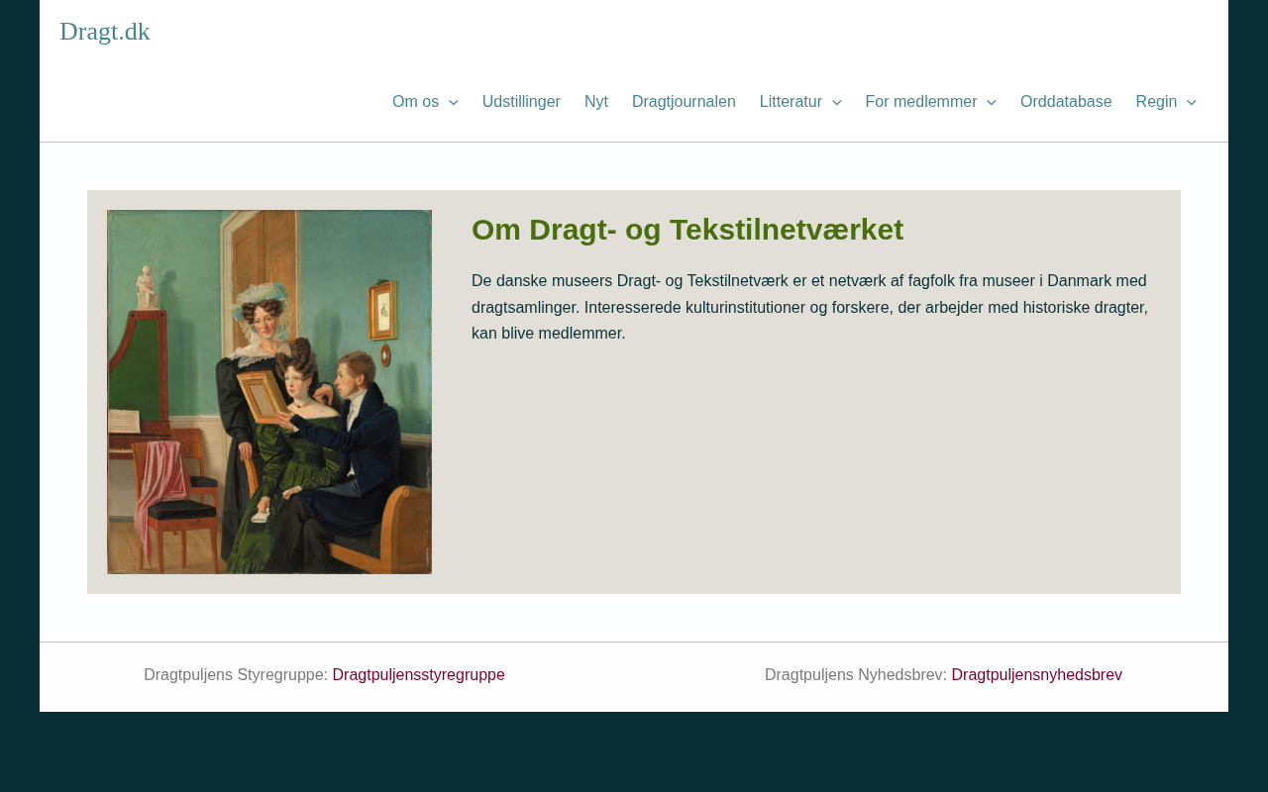The width and height of the screenshot is (1268, 792).
Task: Follow the Dragtpuljensstyregruppe link
Action: pyautogui.click(x=418, y=675)
